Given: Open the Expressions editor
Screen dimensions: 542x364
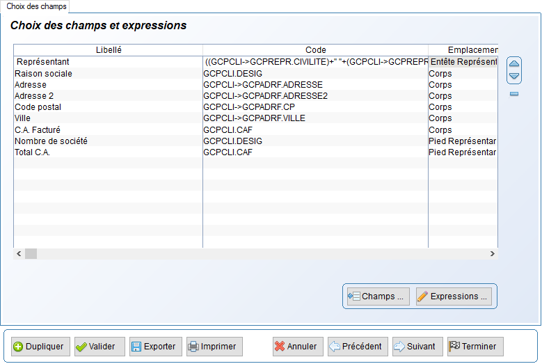Looking at the screenshot, I should pyautogui.click(x=454, y=296).
